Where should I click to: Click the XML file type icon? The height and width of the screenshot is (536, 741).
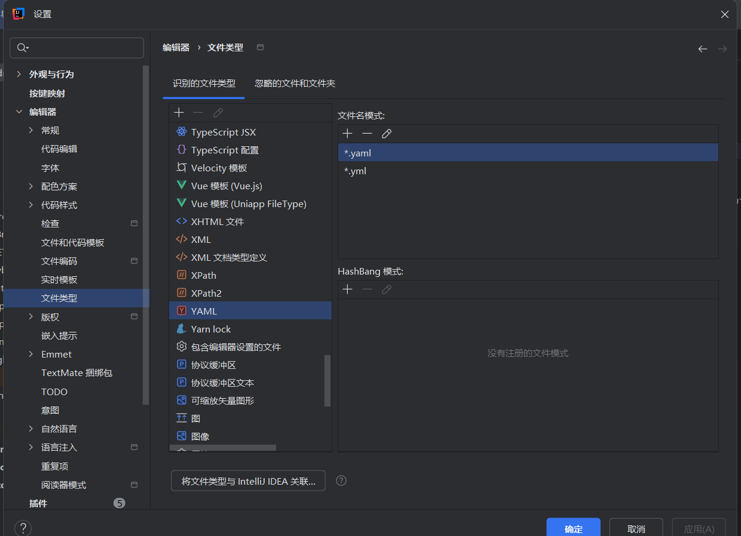pos(182,239)
